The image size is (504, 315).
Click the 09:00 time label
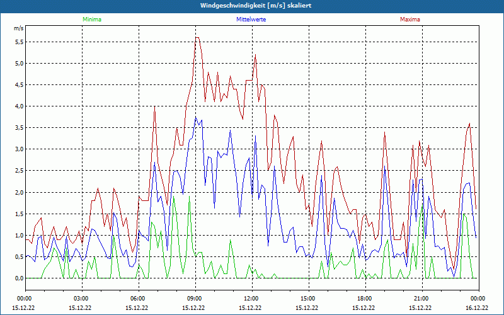[194, 299]
